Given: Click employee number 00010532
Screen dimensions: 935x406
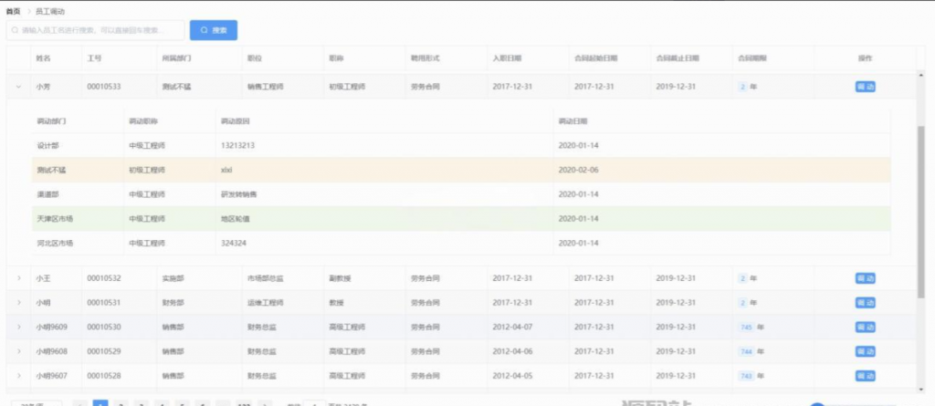Looking at the screenshot, I should [104, 278].
